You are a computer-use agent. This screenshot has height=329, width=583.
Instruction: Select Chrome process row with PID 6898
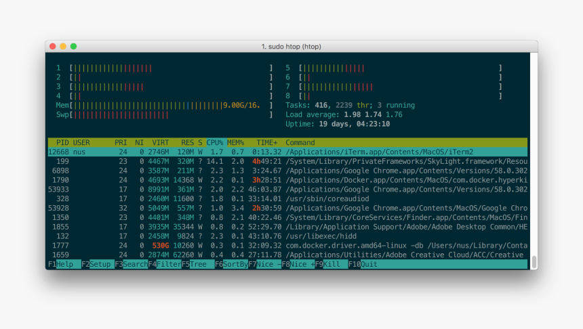pos(287,171)
